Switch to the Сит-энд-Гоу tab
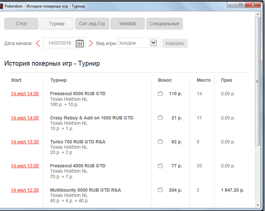The width and height of the screenshot is (265, 211). (92, 23)
